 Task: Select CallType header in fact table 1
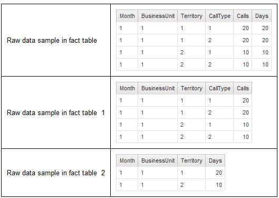219,88
